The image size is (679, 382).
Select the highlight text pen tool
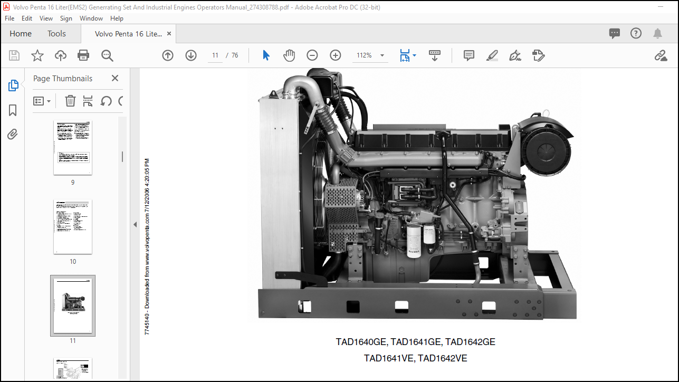[492, 55]
